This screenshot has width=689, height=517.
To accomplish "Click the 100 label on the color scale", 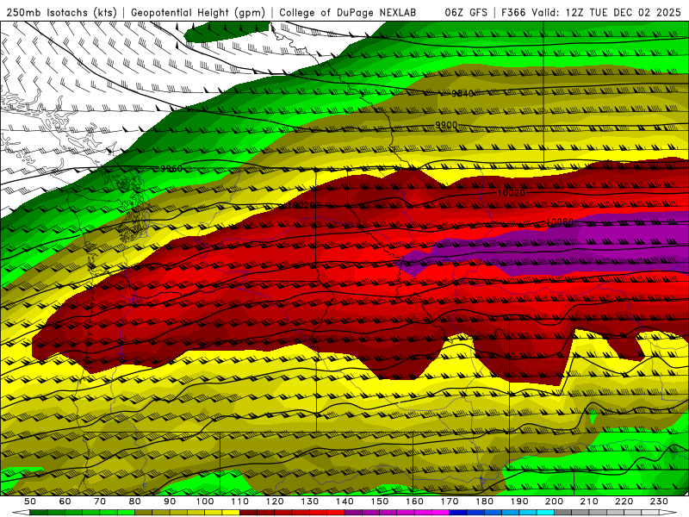I will (205, 501).
